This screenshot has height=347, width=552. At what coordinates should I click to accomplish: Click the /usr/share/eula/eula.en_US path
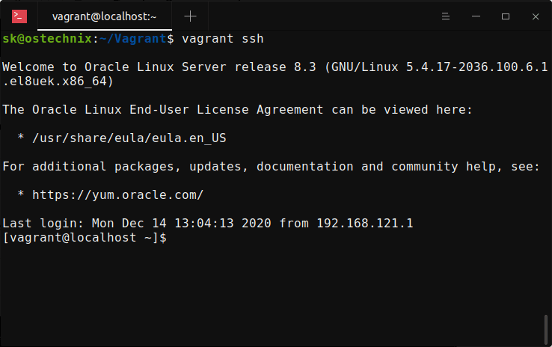click(x=129, y=138)
